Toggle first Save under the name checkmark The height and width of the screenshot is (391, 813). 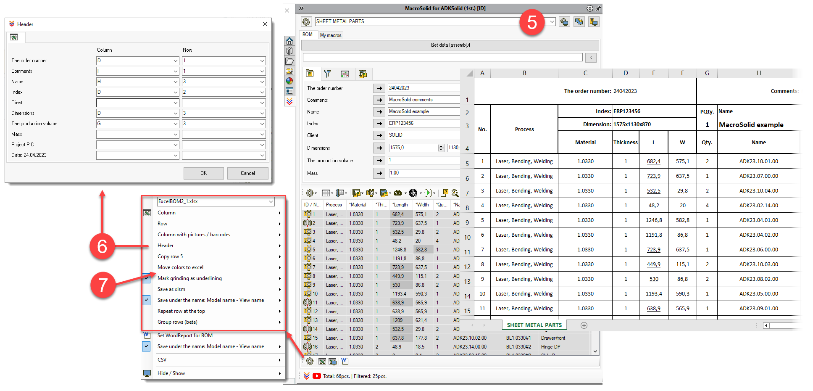tap(146, 300)
